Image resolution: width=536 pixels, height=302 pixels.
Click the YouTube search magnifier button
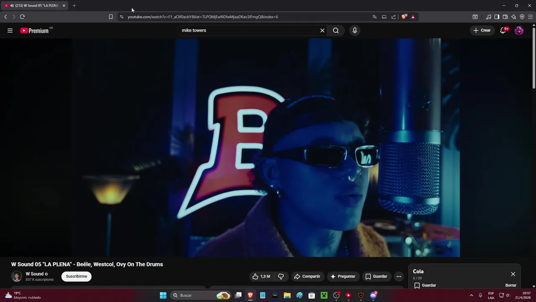(336, 30)
